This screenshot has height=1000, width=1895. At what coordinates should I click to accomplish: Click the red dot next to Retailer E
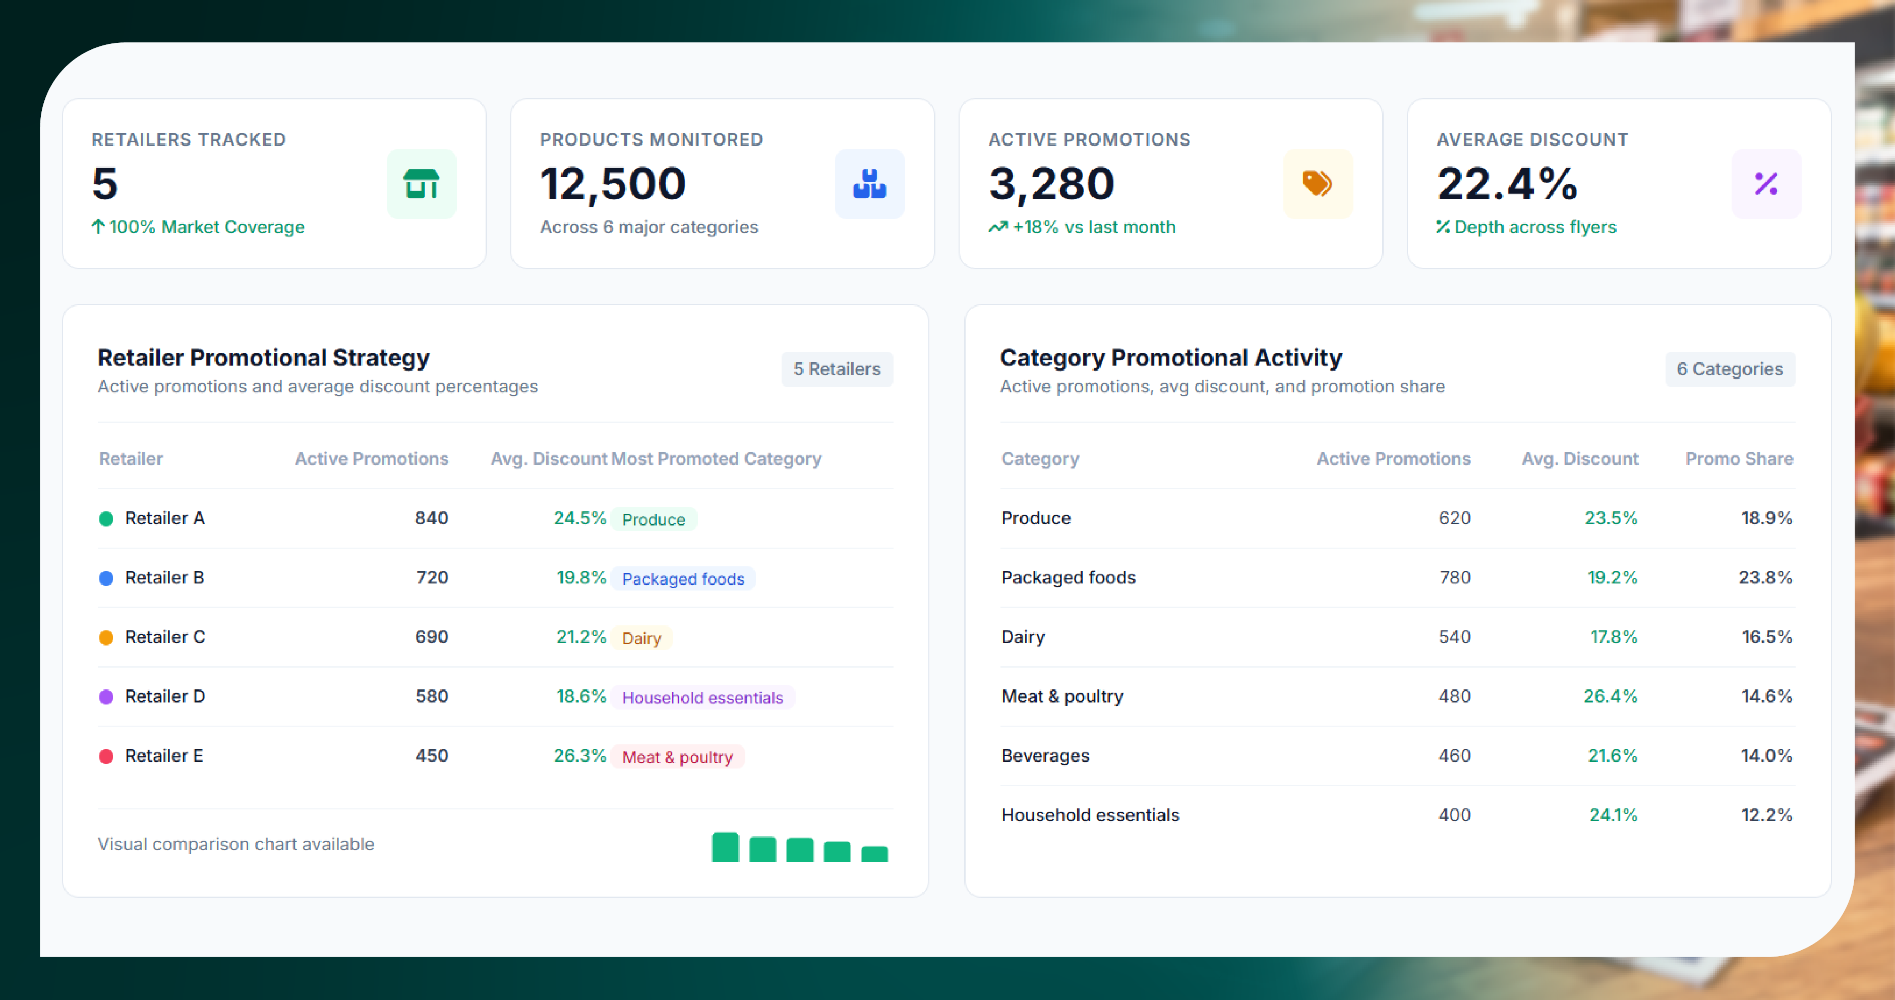click(x=106, y=756)
